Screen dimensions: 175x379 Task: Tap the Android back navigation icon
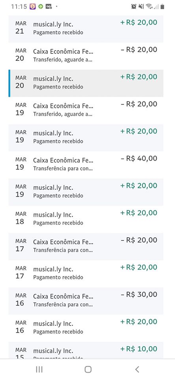(137, 369)
